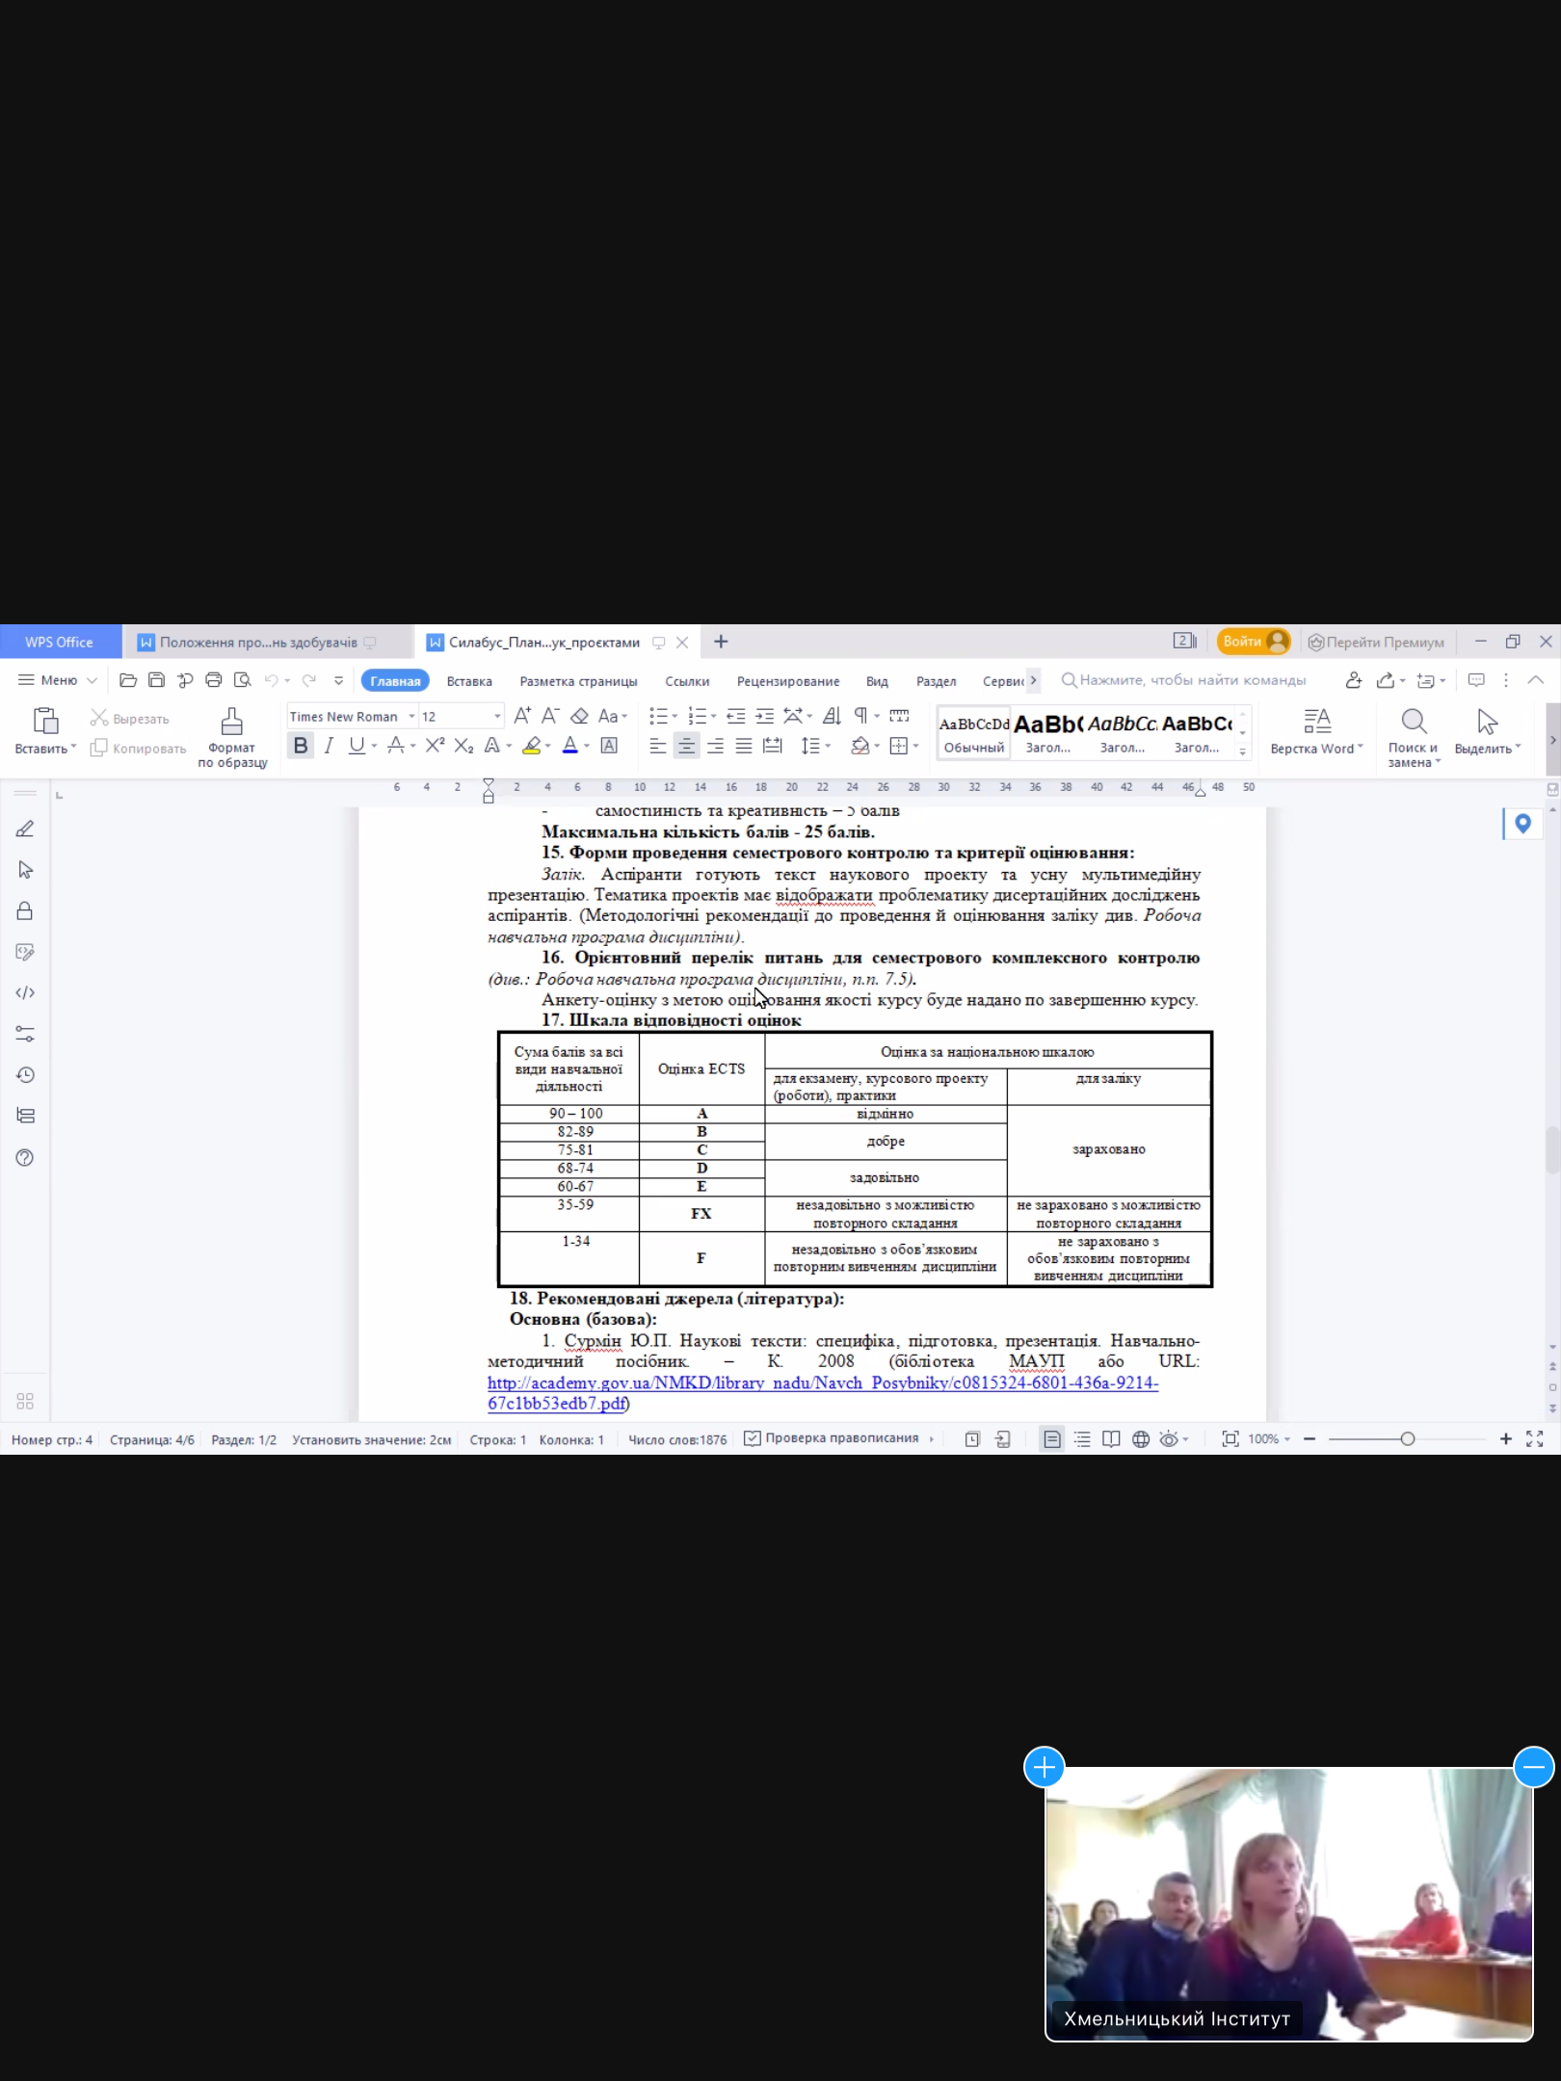Click the lock icon in left sidebar

(25, 911)
